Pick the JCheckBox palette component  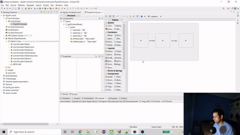coord(109,83)
